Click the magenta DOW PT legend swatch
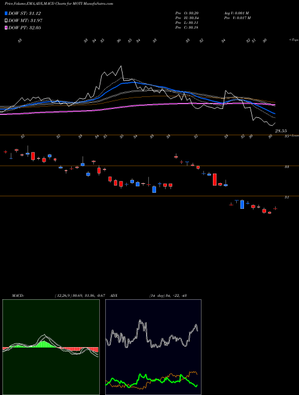Screen dimensions: 299x395 (x=6, y=28)
